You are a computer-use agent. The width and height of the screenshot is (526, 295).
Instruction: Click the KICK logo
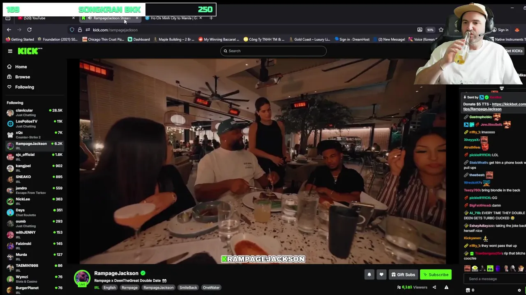pos(30,51)
